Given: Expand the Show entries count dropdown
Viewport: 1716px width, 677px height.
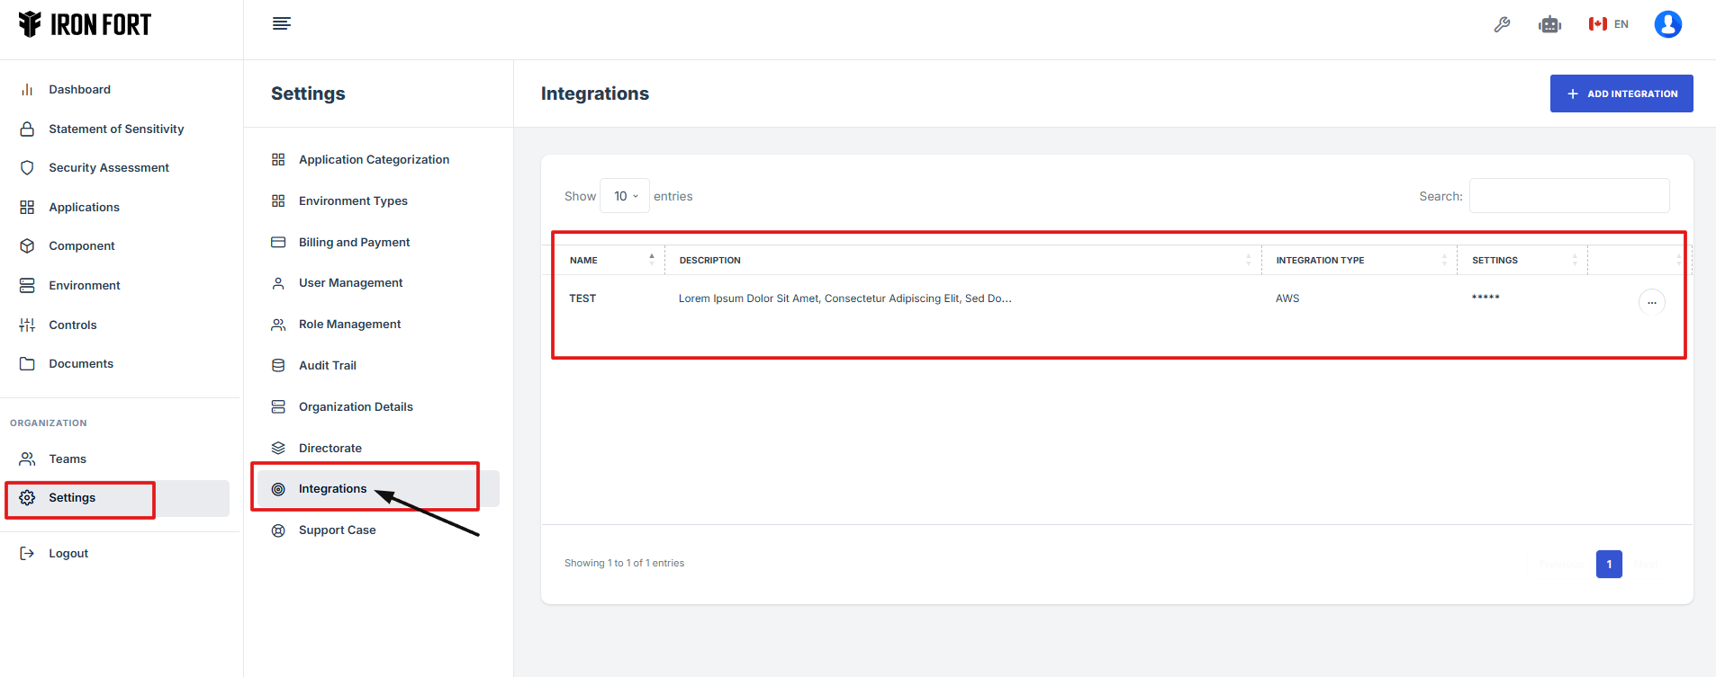Looking at the screenshot, I should click(x=625, y=196).
